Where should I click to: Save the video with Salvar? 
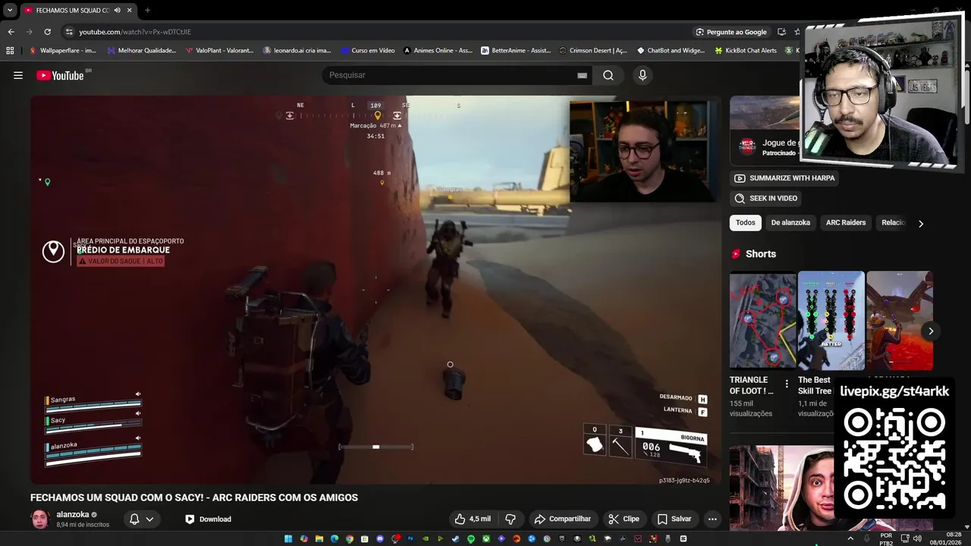674,519
